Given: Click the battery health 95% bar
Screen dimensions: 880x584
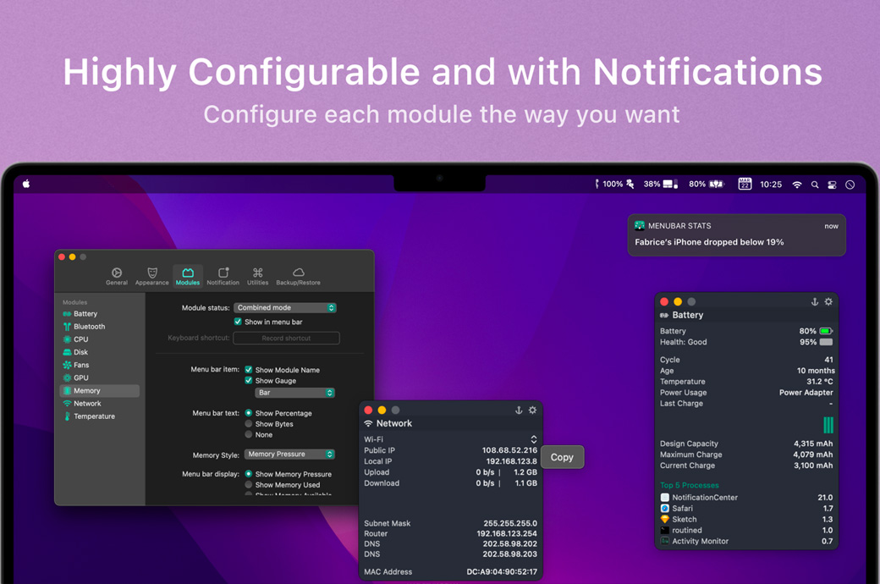Looking at the screenshot, I should [x=826, y=342].
